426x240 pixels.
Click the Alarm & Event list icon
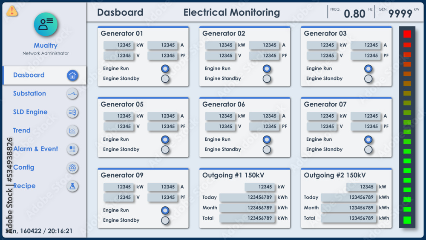72,149
